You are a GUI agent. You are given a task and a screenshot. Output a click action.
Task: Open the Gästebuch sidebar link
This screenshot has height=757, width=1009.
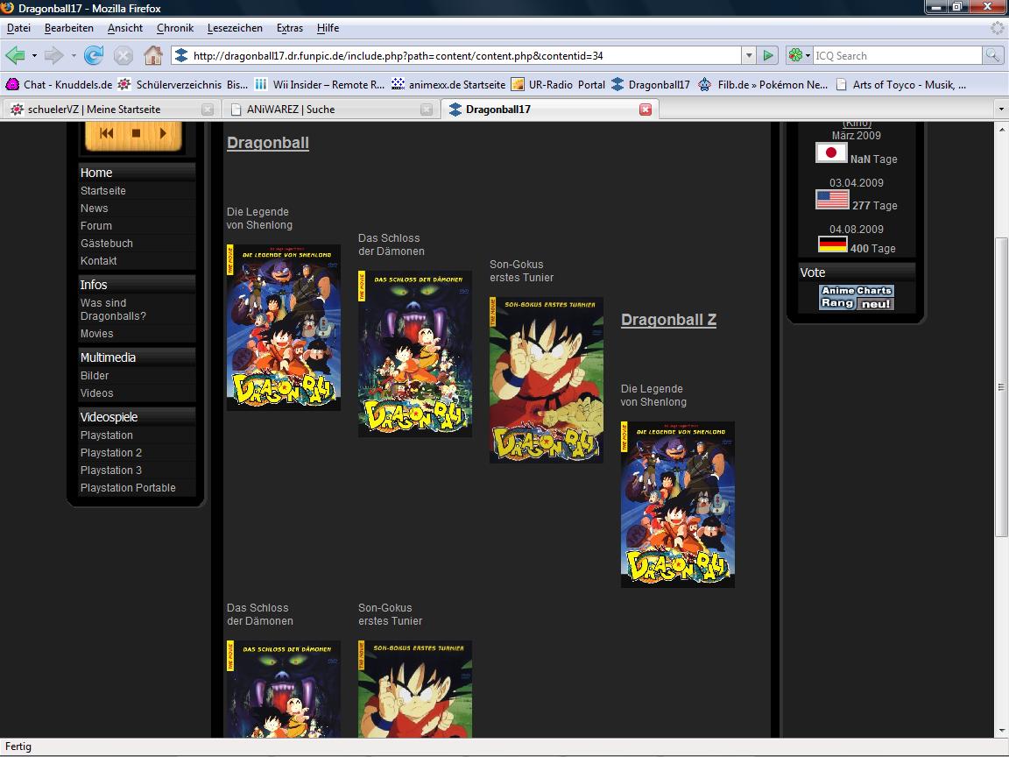(x=107, y=243)
